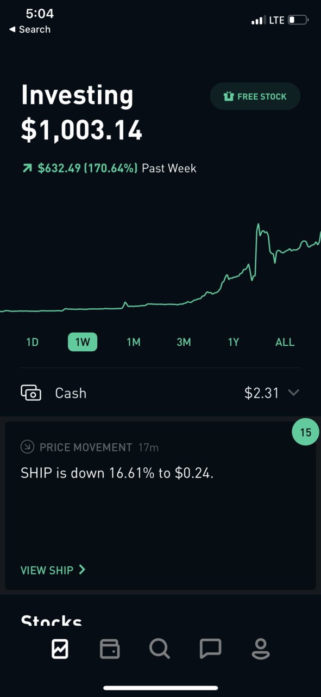321x697 pixels.
Task: Open the SHIP price movement card
Action: tap(160, 505)
